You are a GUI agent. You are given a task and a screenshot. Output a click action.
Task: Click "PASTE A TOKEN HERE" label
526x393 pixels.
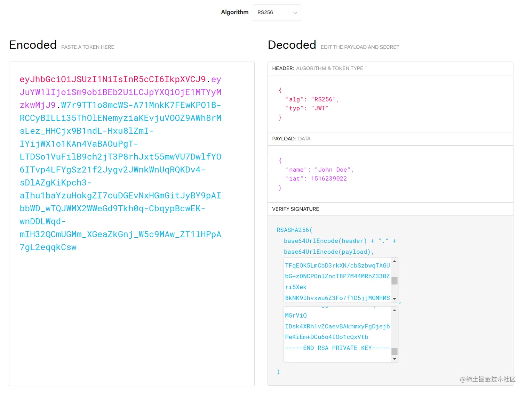(88, 47)
